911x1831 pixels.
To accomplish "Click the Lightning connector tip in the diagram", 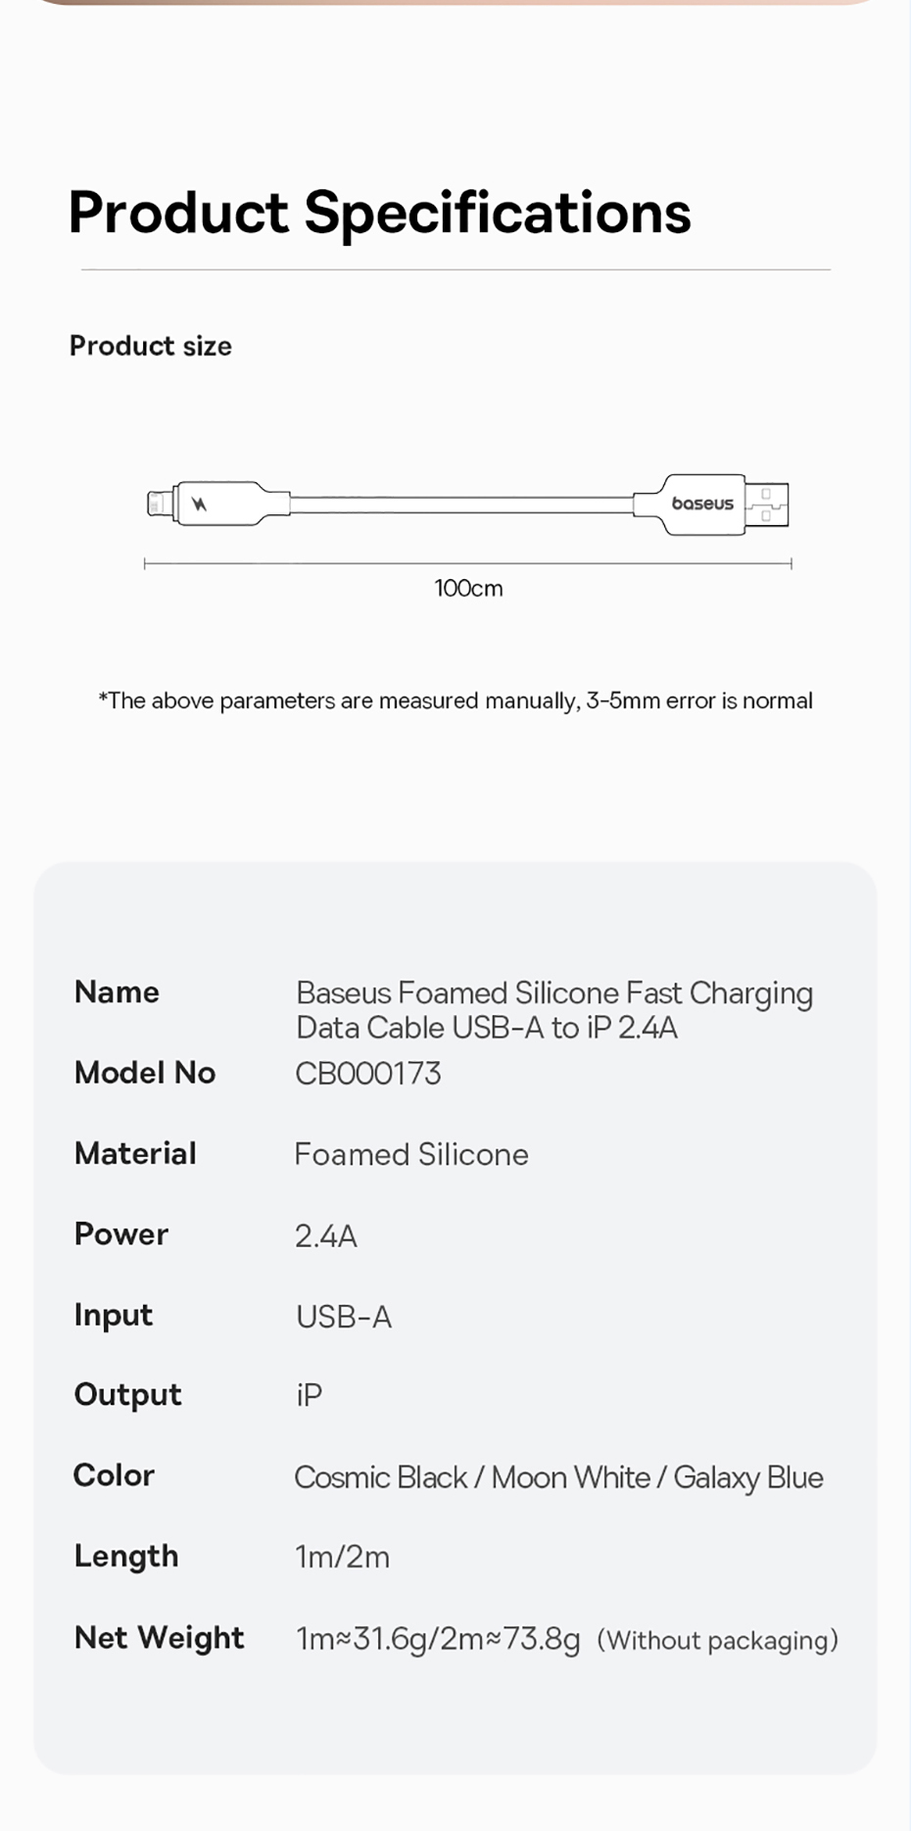I will tap(158, 504).
